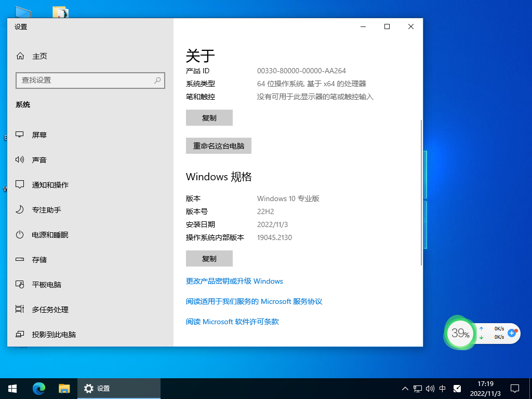This screenshot has height=399, width=532.
Task: Expand hidden icons with tray chevron
Action: click(x=404, y=388)
